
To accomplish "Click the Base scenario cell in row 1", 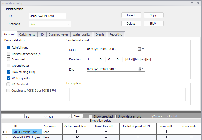I will (52, 132).
